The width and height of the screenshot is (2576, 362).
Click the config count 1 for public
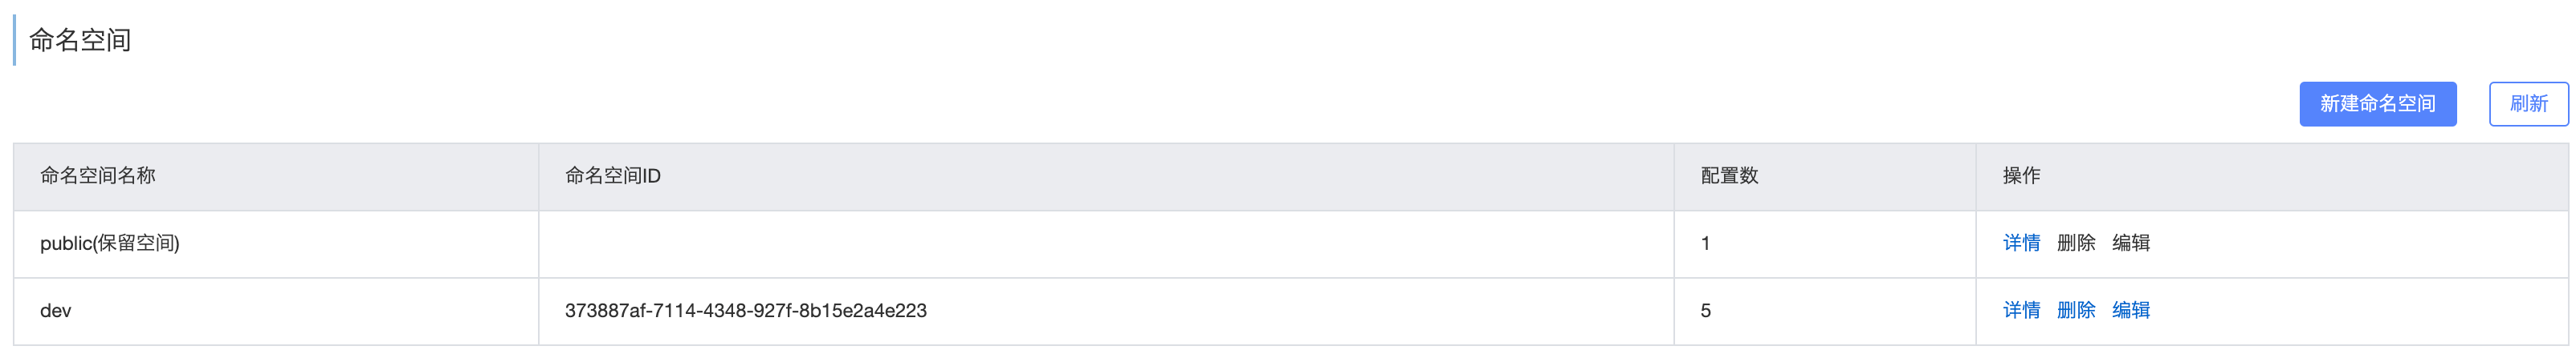pyautogui.click(x=1705, y=243)
